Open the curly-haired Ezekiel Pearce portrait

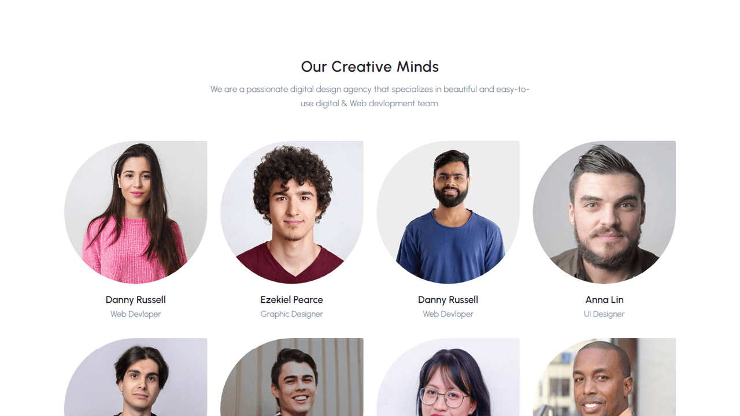point(292,212)
